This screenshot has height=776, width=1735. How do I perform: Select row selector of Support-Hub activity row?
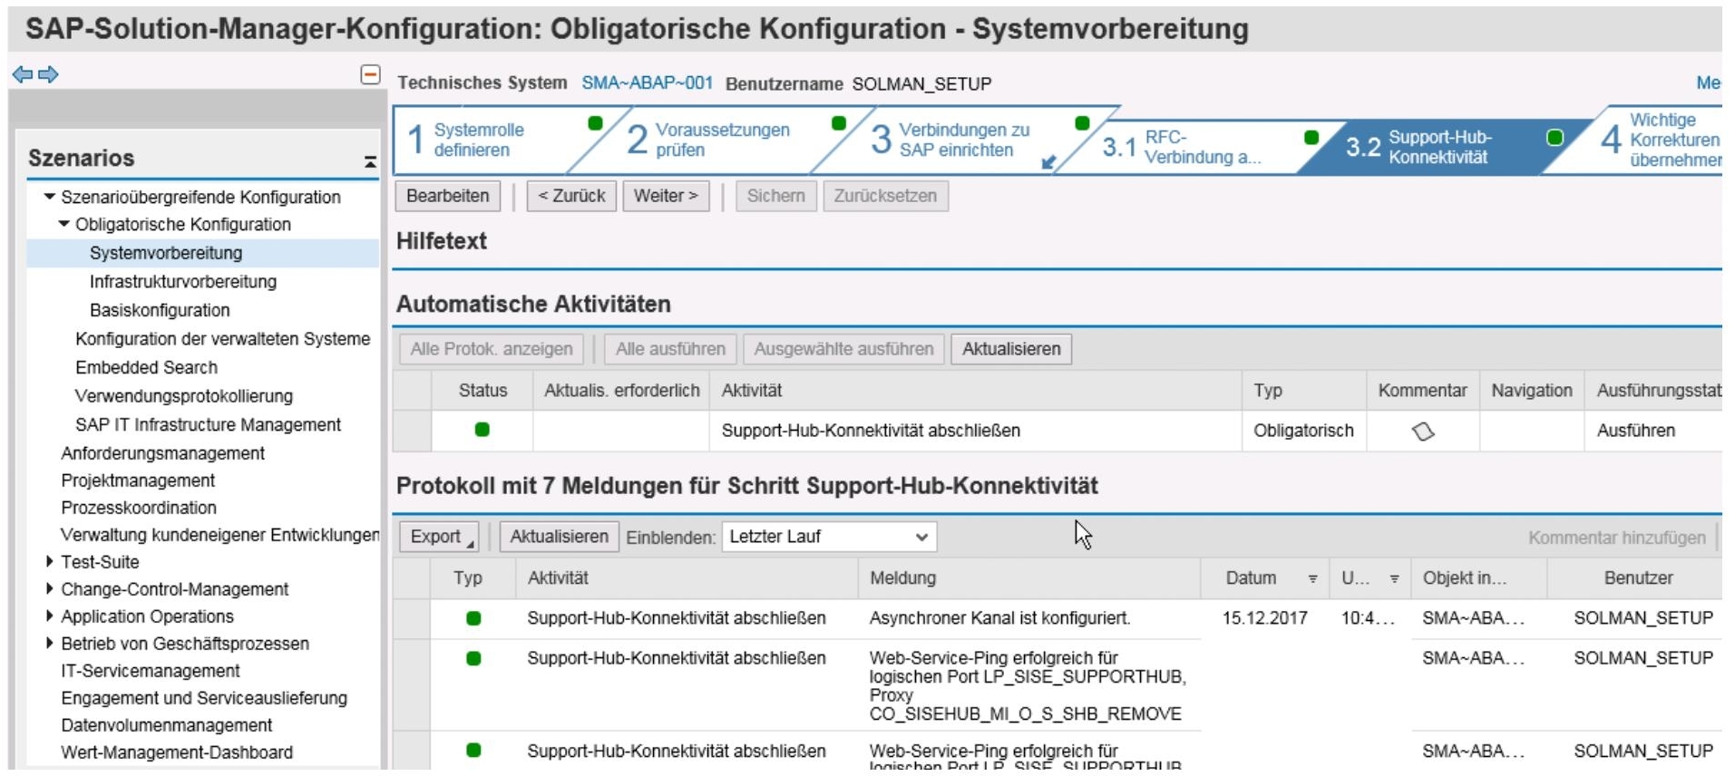click(413, 431)
